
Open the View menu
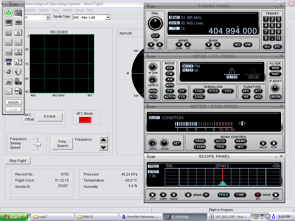coord(55,10)
